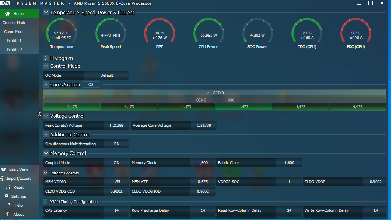This screenshot has height=220, width=391.
Task: Click the fourth core 4,473 bar
Action: (x=243, y=107)
